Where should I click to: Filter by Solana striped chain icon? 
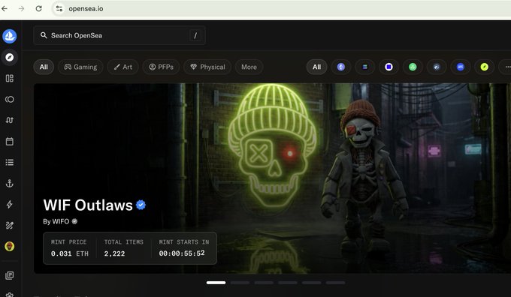tap(364, 67)
